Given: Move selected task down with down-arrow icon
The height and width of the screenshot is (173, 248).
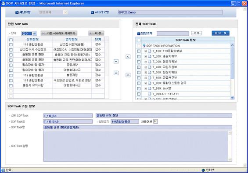Looking at the screenshot, I should click(x=116, y=73).
